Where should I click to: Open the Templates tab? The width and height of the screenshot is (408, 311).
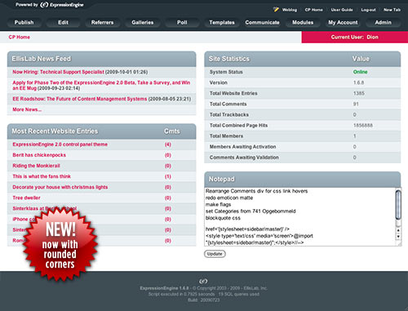[222, 23]
